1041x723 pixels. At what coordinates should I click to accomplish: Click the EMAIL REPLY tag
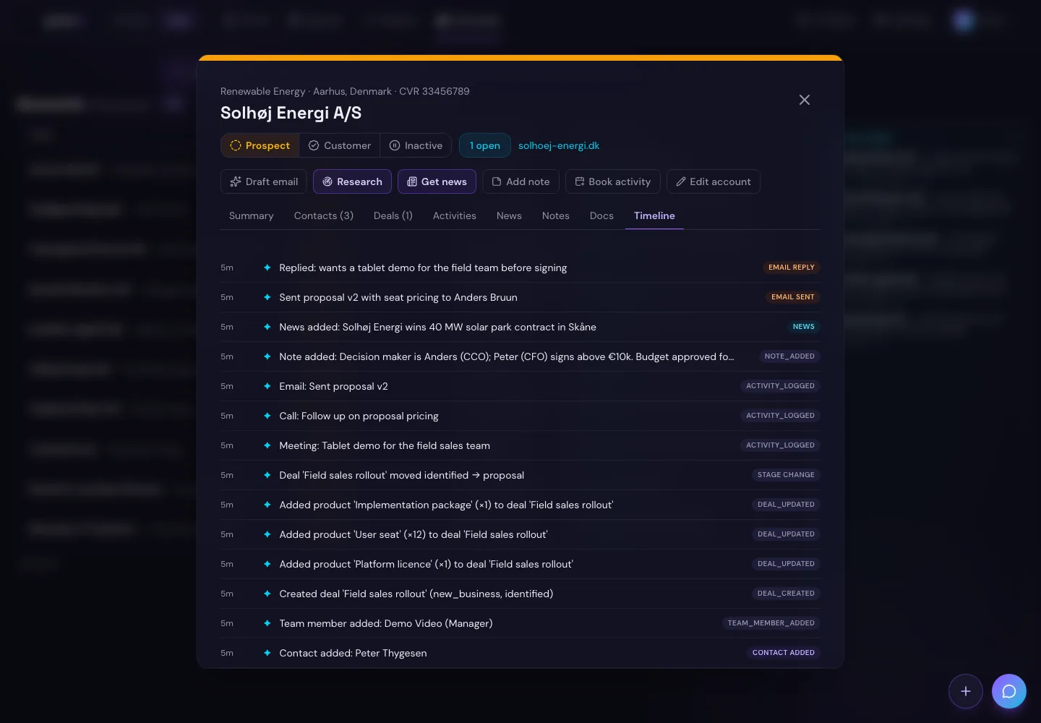791,268
